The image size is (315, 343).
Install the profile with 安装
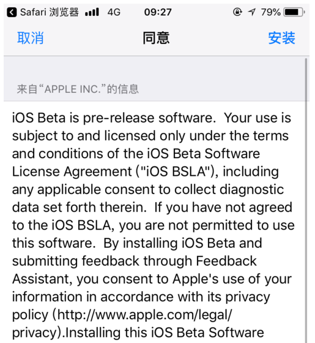click(282, 38)
